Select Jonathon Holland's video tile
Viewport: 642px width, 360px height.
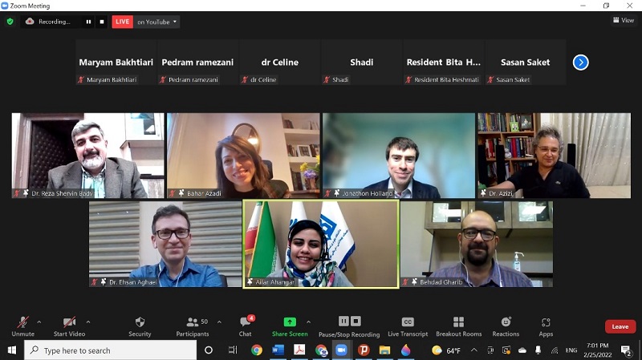coord(398,155)
